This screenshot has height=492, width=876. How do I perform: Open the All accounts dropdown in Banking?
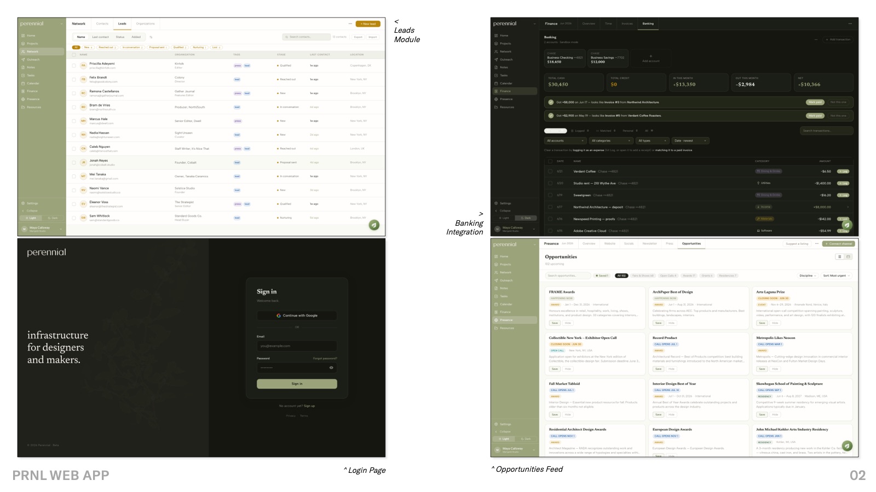click(x=566, y=140)
